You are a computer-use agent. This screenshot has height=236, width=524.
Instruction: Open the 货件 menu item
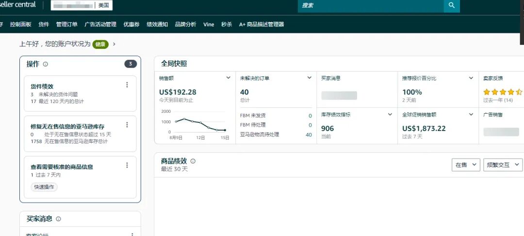(44, 24)
